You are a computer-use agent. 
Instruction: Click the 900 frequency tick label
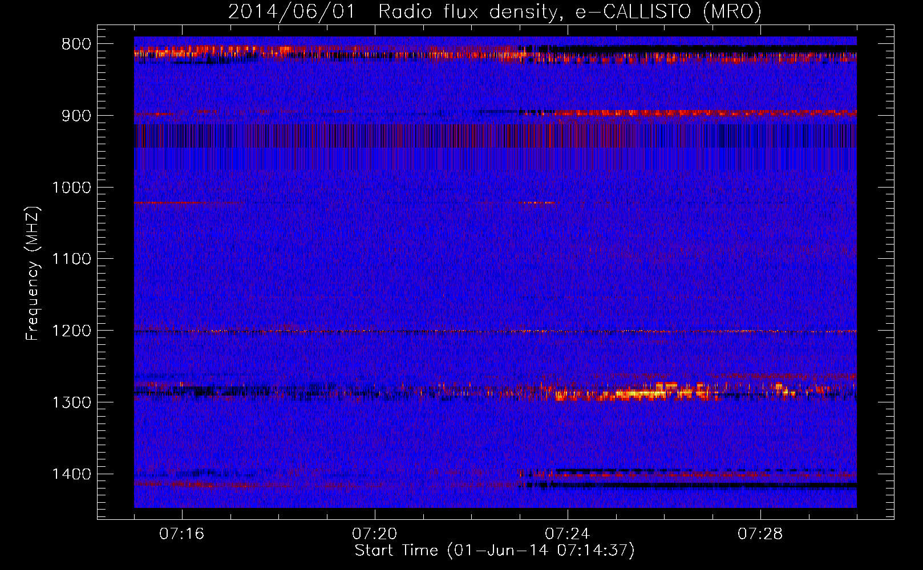click(76, 116)
